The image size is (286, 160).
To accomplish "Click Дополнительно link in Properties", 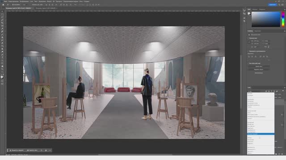I will click(259, 73).
